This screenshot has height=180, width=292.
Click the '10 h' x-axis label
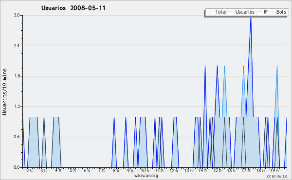point(145,170)
